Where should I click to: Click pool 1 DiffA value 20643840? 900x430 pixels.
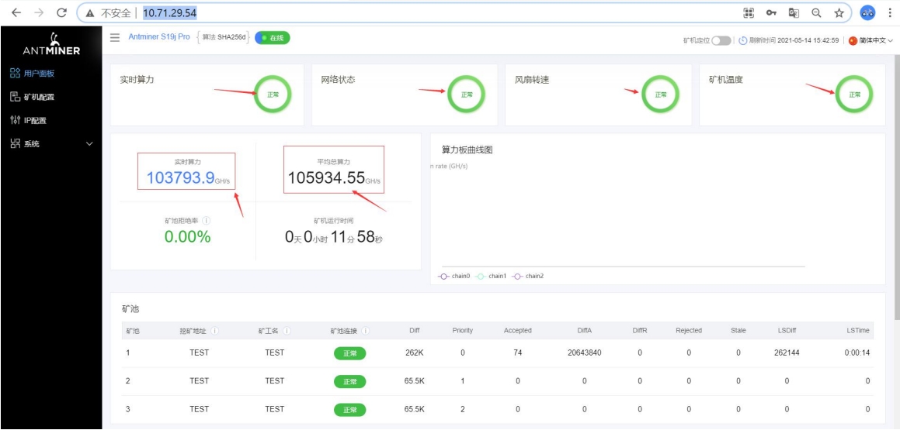point(584,353)
